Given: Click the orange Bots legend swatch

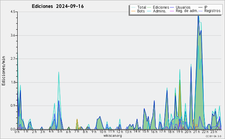Looking at the screenshot, I should (133, 11).
